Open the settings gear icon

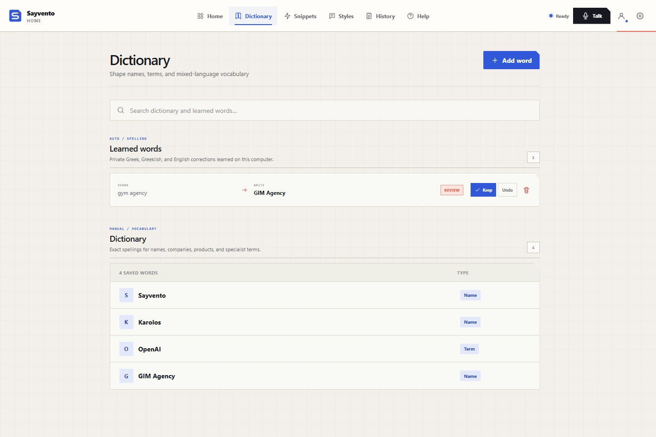(640, 16)
